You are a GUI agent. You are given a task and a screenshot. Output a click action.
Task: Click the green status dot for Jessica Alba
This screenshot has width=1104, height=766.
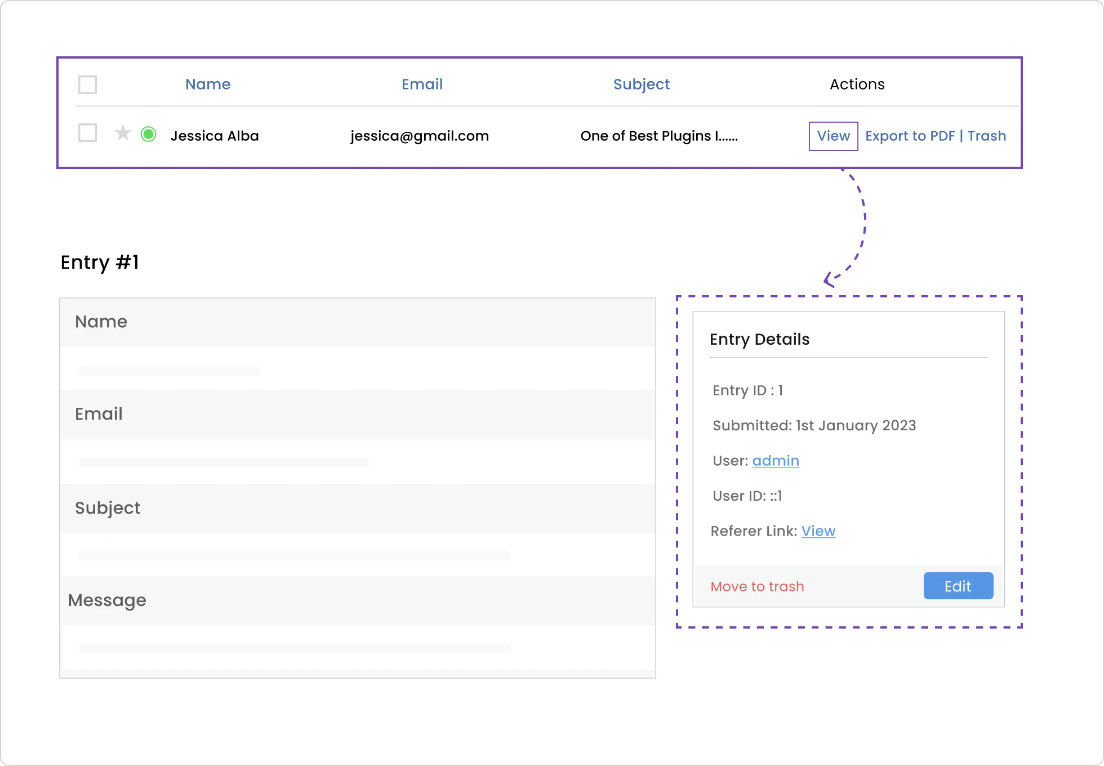point(149,134)
